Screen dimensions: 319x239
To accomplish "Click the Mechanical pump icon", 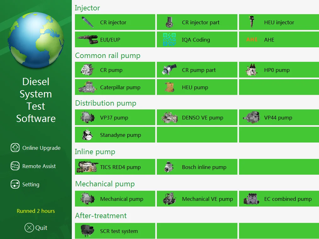I will click(88, 199).
